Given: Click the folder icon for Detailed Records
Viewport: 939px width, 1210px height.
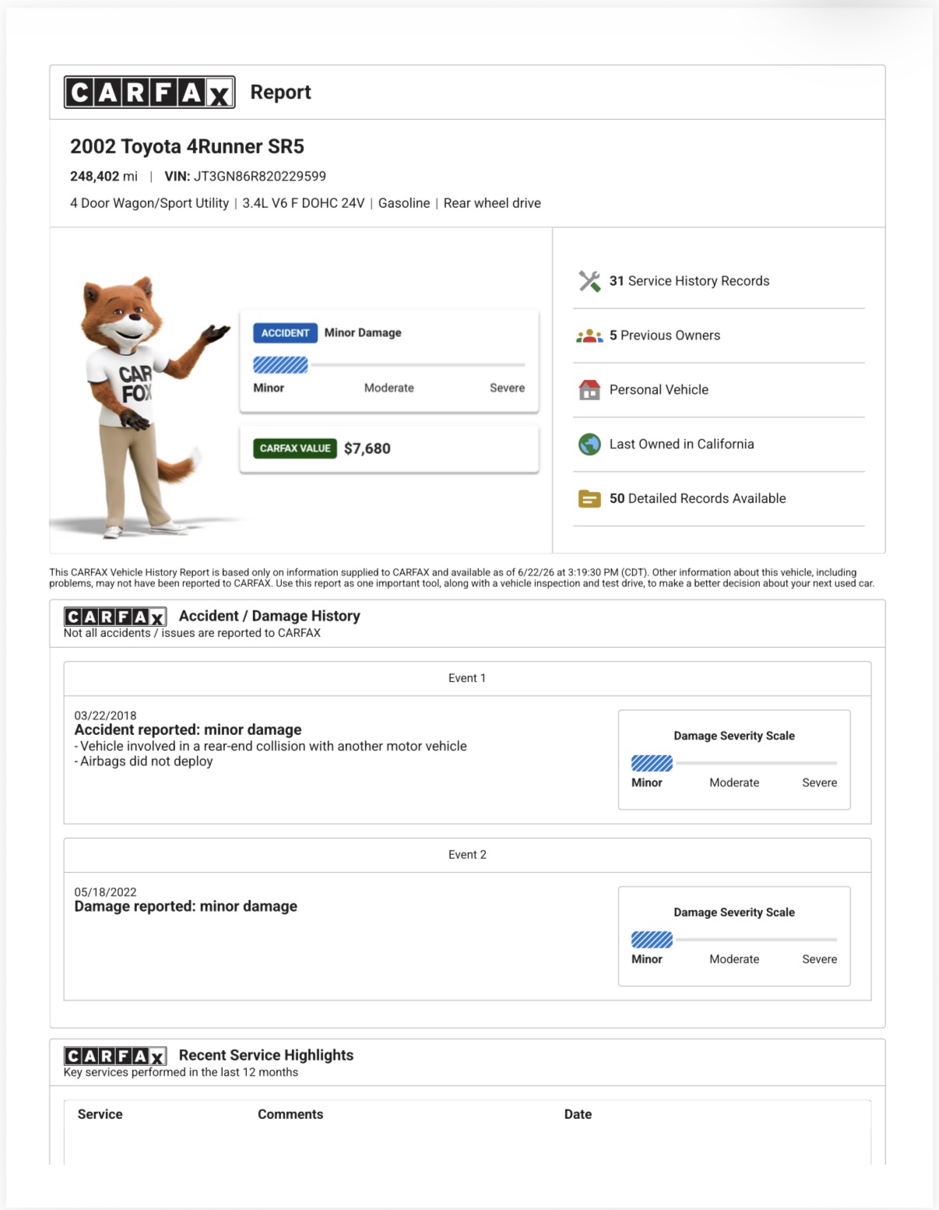Looking at the screenshot, I should click(x=589, y=498).
